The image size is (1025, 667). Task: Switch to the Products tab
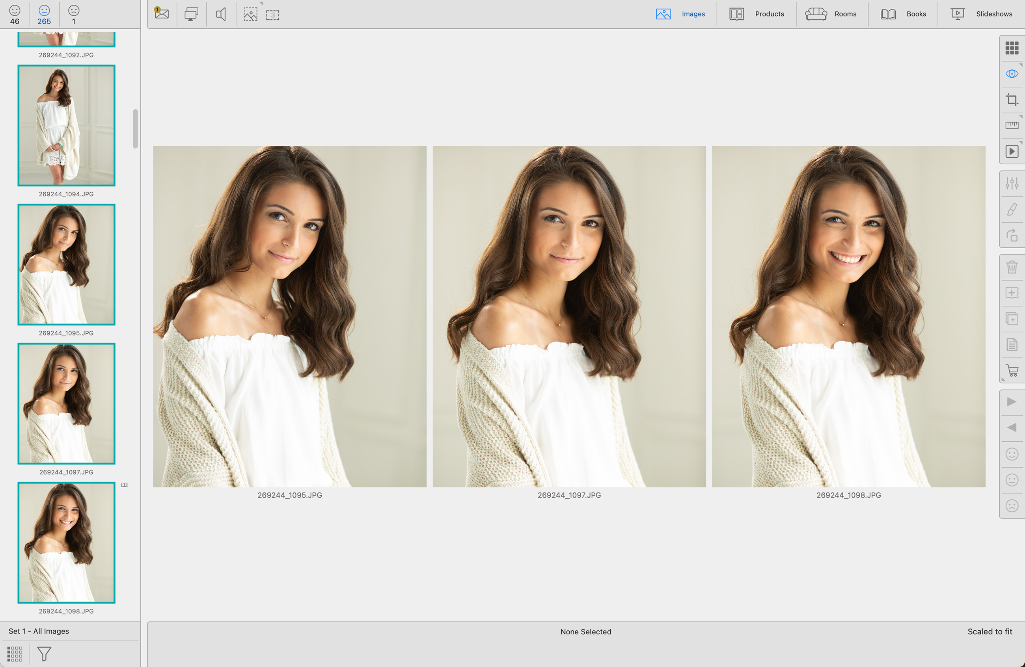[757, 14]
